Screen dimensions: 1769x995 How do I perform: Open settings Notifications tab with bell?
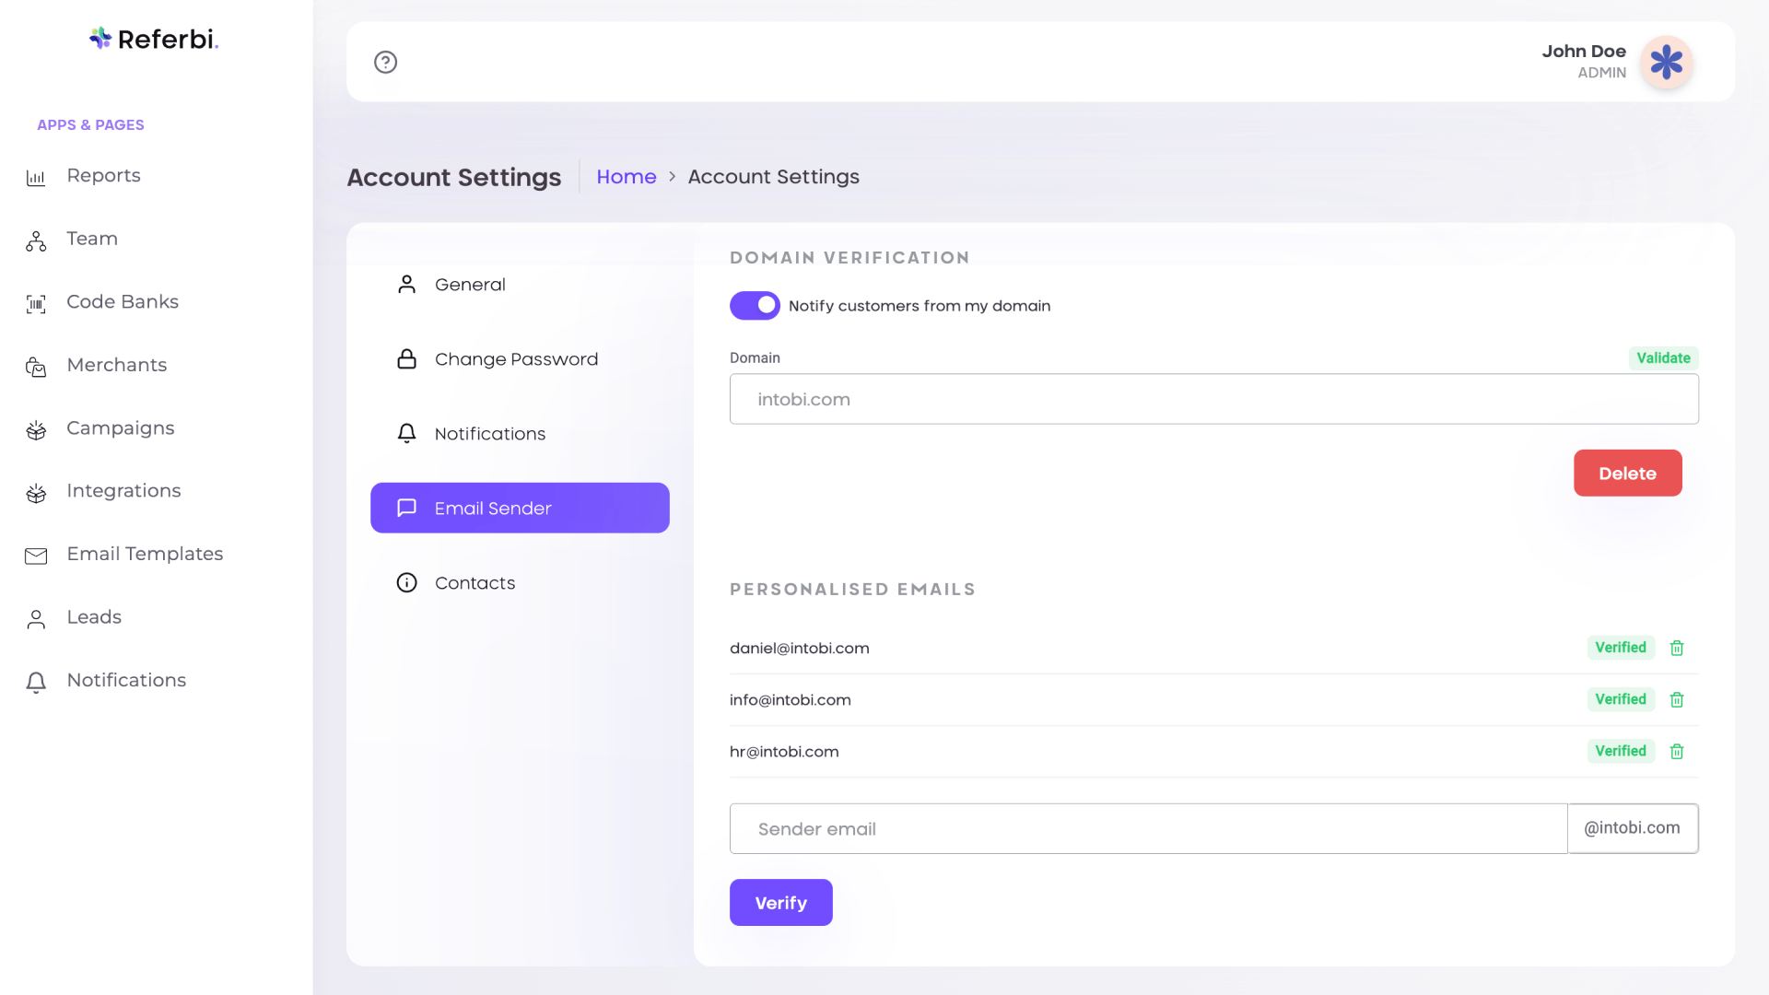click(489, 433)
